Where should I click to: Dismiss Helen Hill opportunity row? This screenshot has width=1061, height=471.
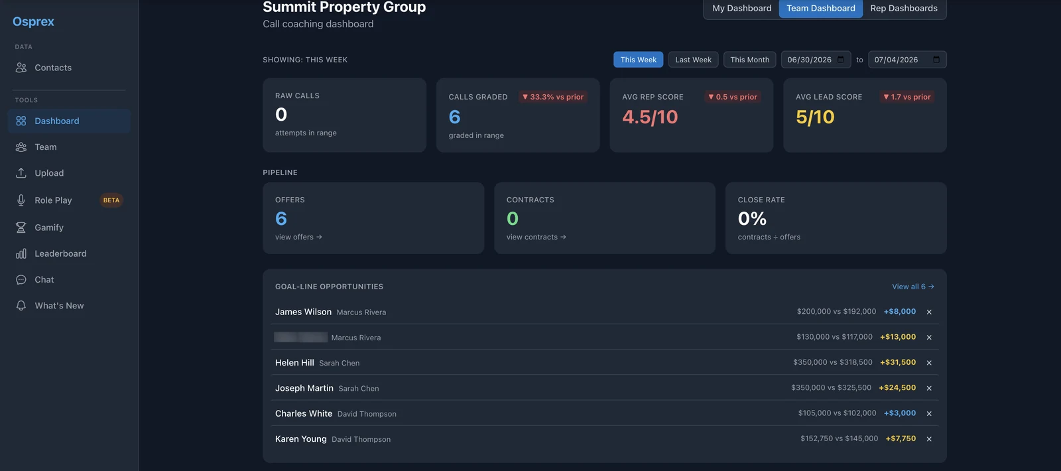pyautogui.click(x=929, y=363)
